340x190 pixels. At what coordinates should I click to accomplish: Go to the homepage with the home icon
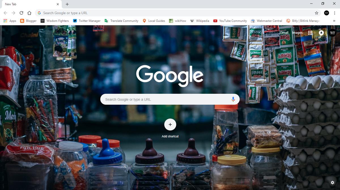click(x=29, y=13)
